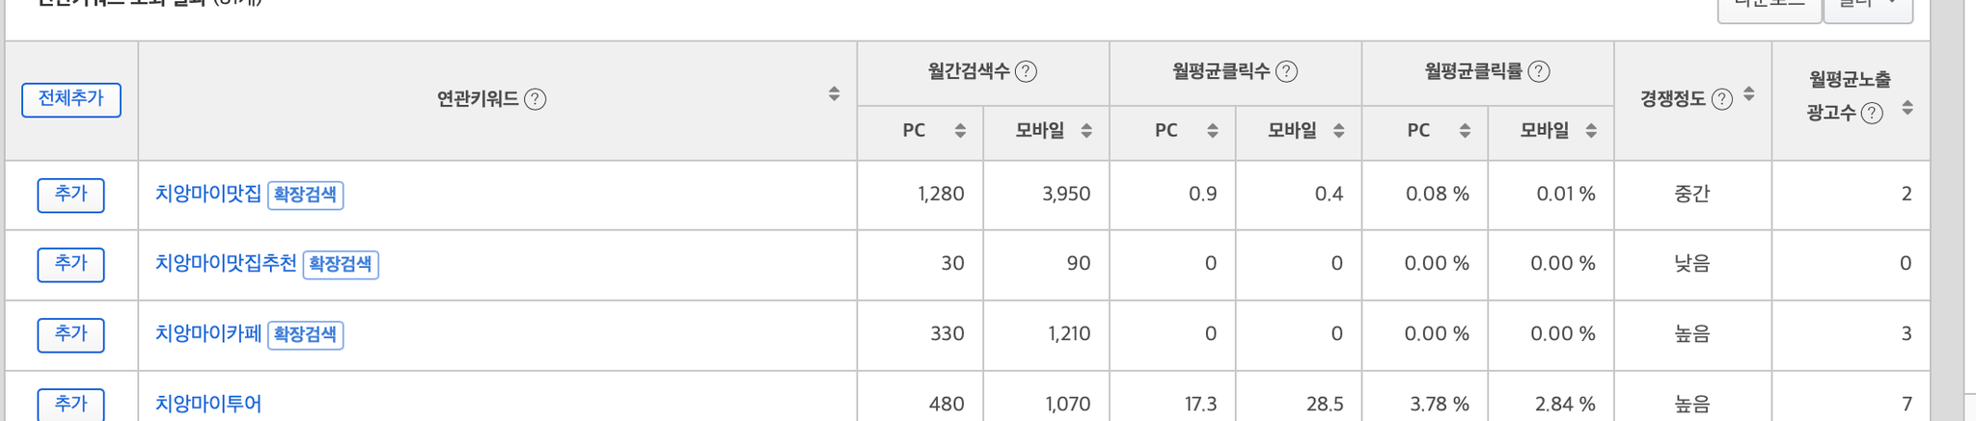1976x421 pixels.
Task: Click help icon beside 경쟁정도
Action: (1722, 99)
